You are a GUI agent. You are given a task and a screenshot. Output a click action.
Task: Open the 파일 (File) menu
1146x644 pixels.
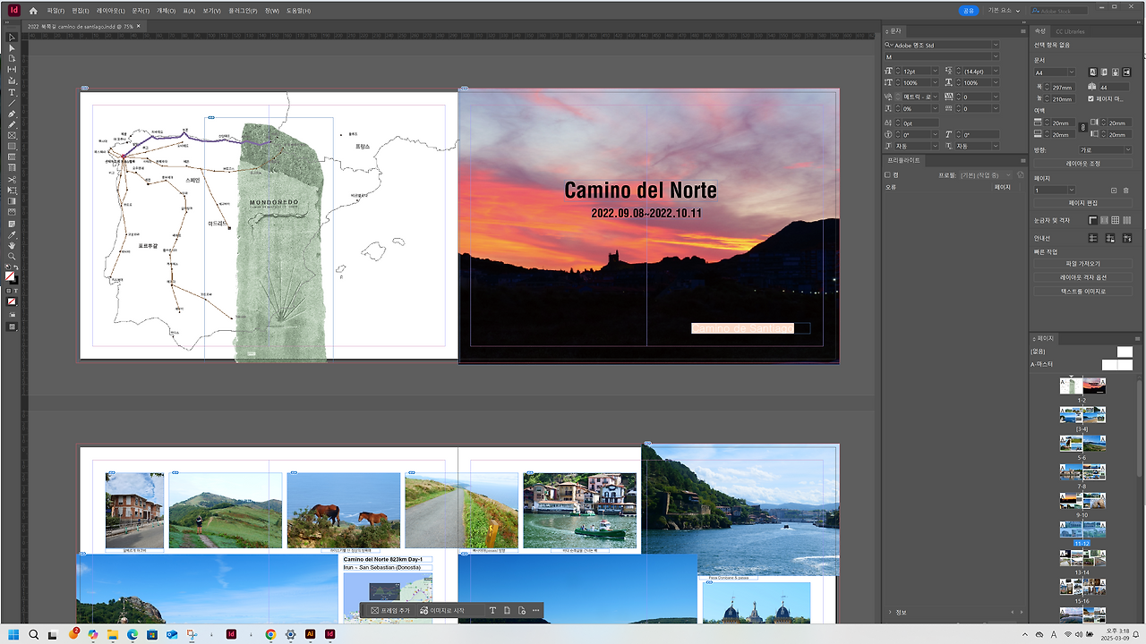click(x=56, y=11)
